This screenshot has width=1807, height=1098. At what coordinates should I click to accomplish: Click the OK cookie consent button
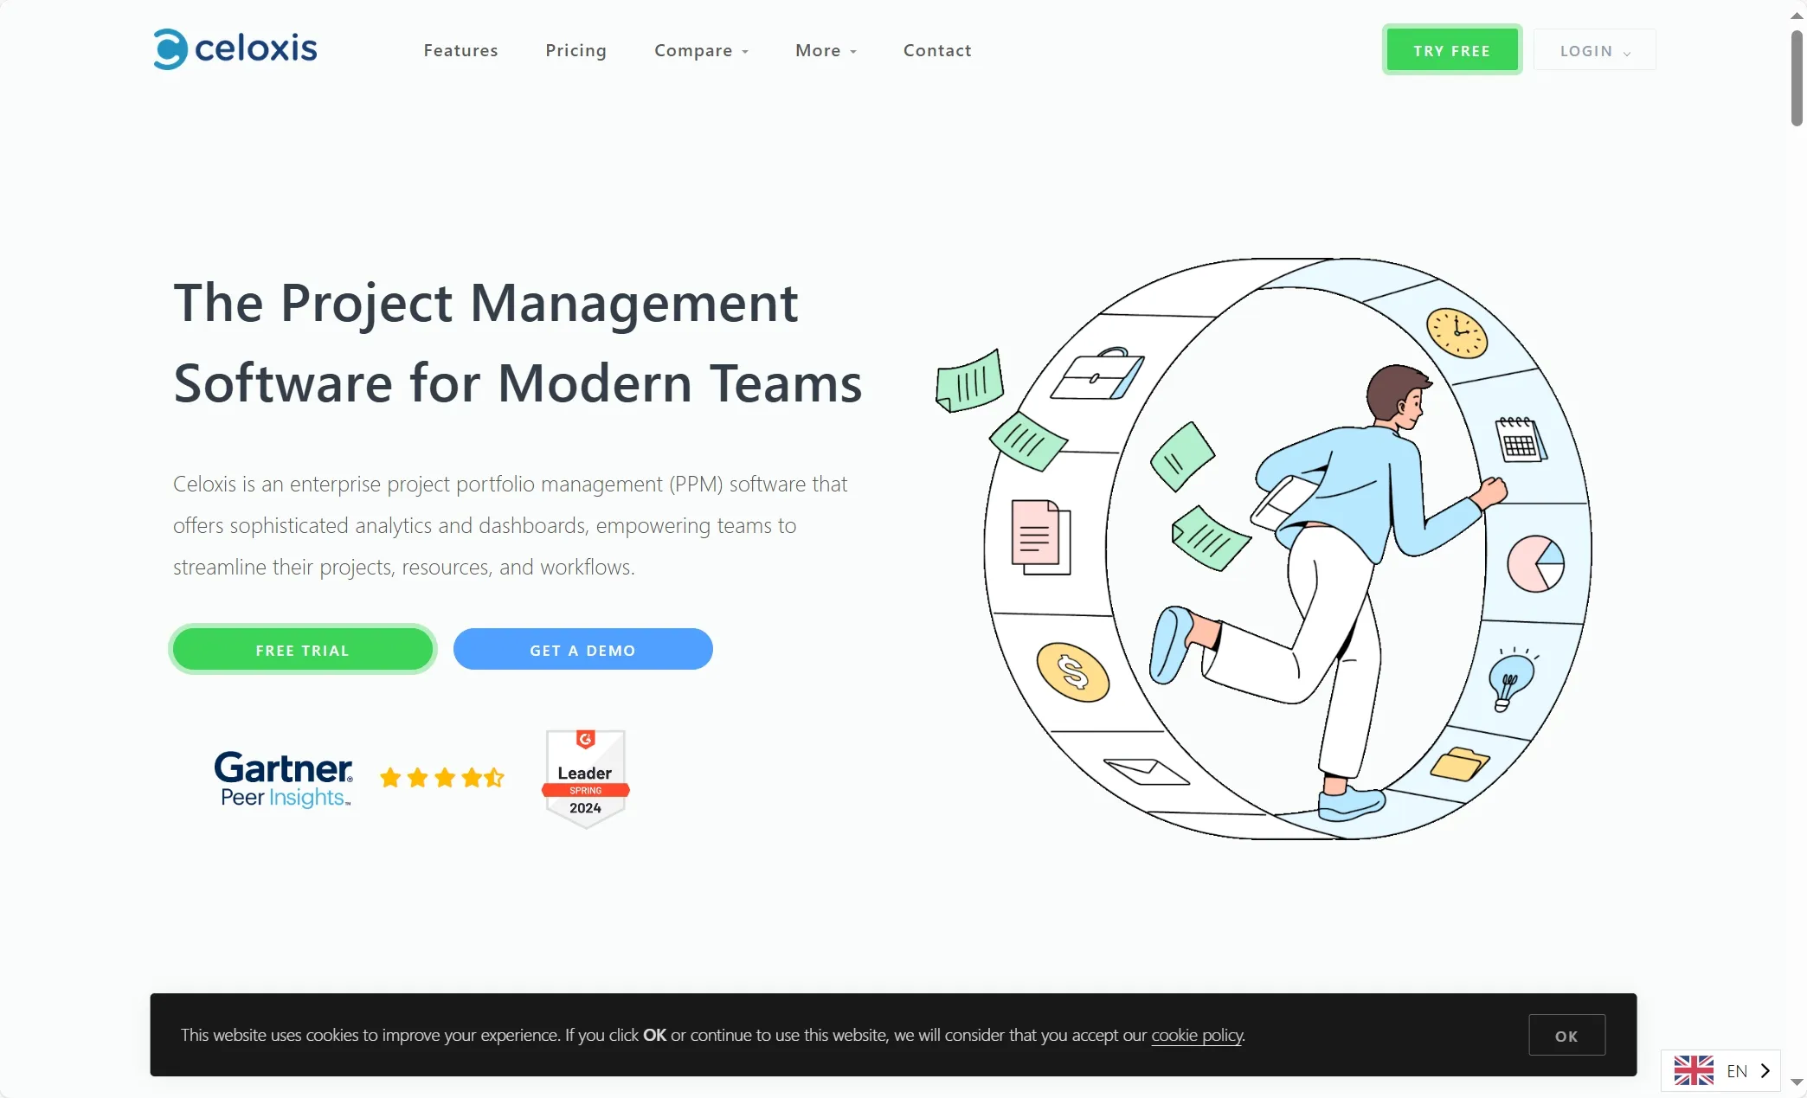(x=1567, y=1035)
